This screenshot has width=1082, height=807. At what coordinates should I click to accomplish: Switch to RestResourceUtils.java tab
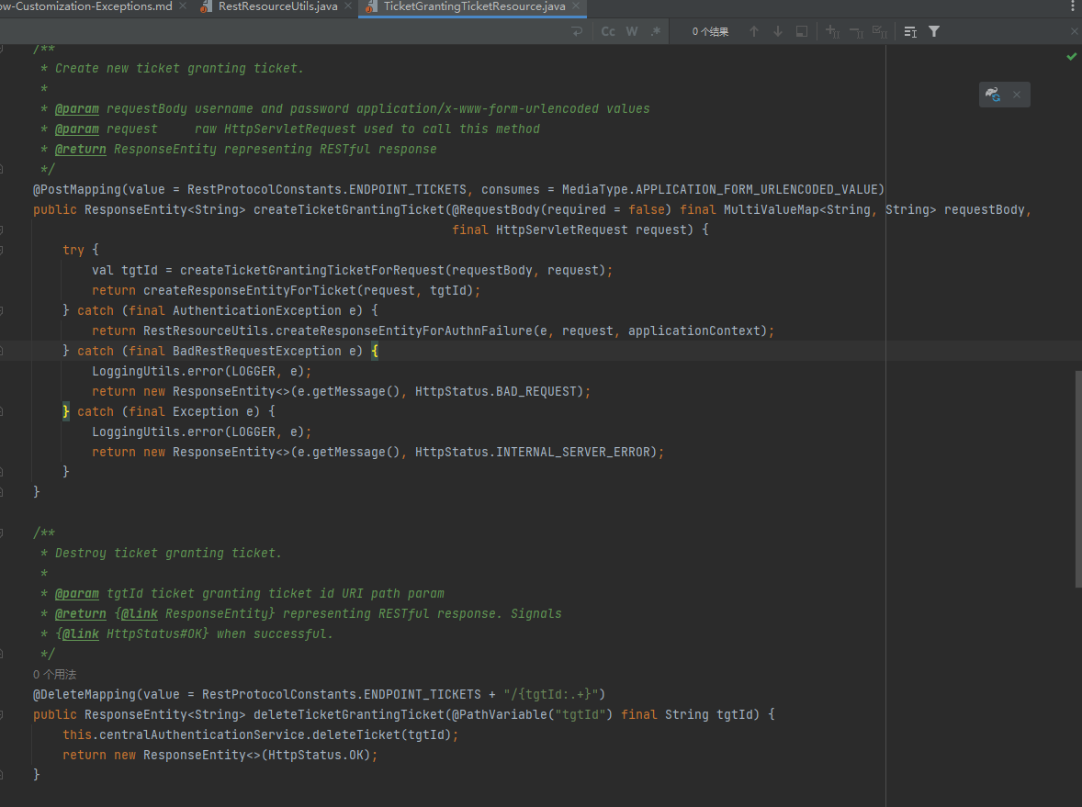point(276,6)
